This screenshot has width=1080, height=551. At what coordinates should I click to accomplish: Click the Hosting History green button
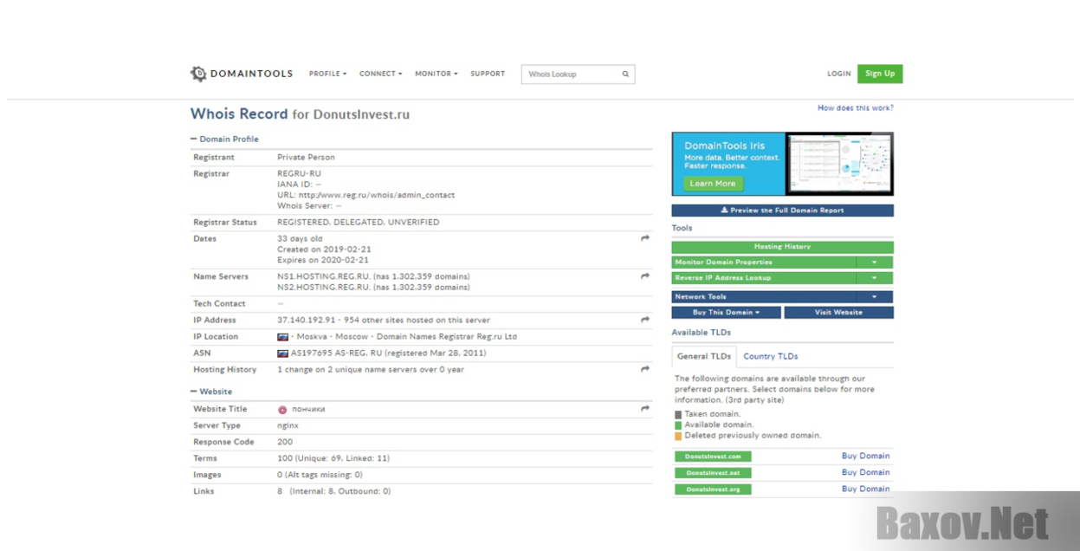tap(783, 247)
